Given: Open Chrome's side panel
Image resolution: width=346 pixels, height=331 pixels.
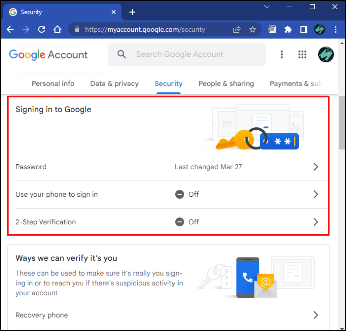Looking at the screenshot, I should click(303, 29).
